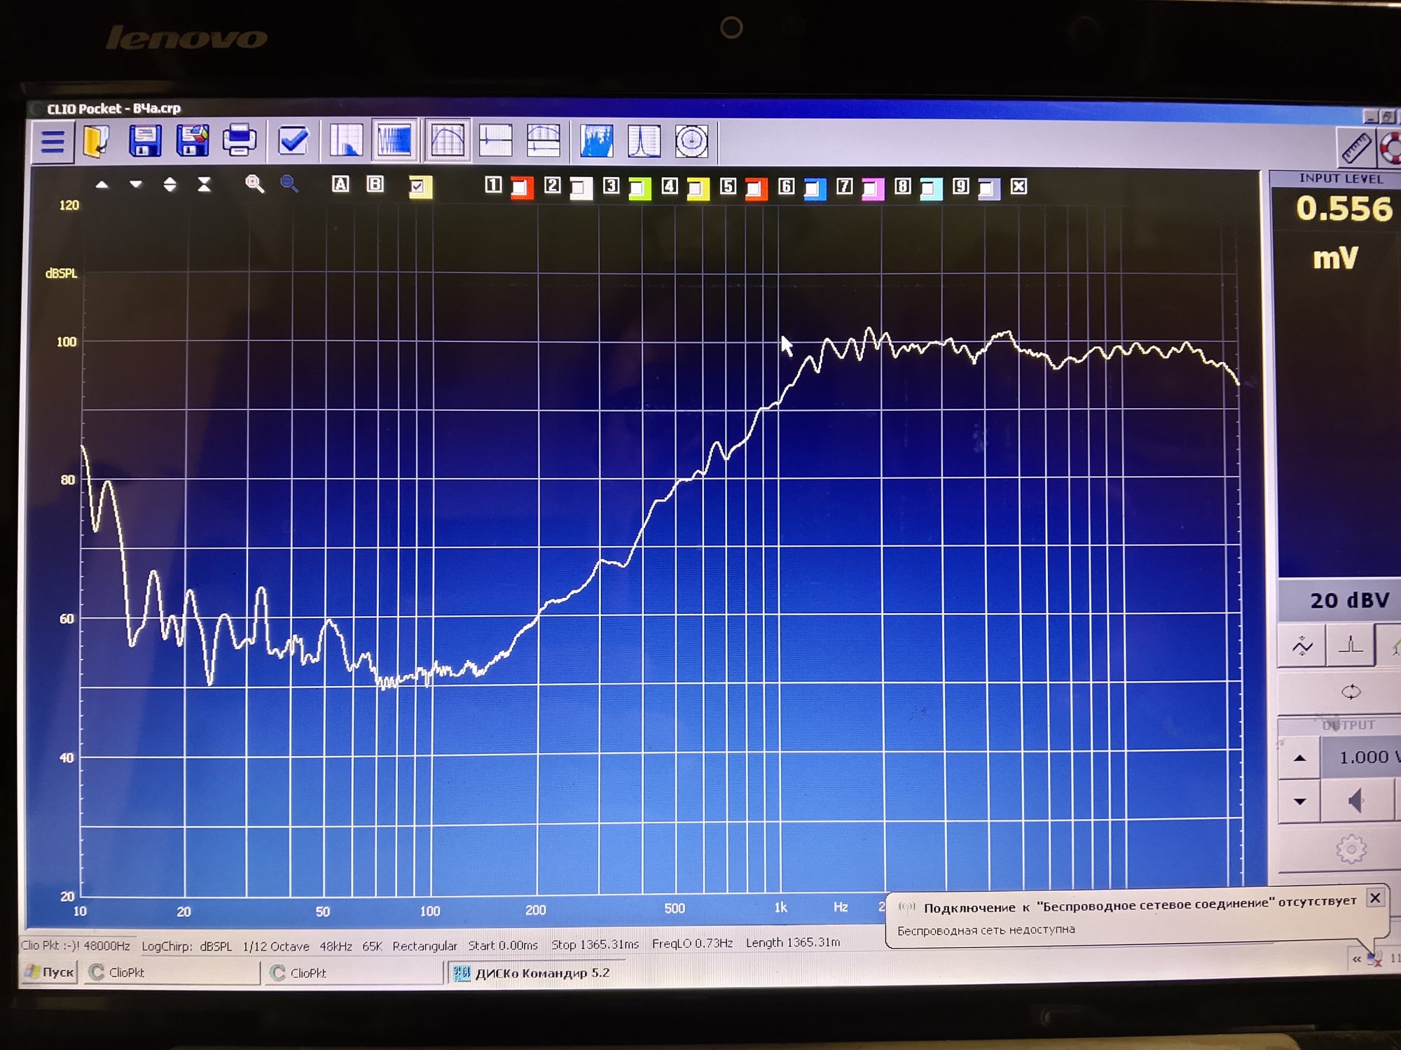This screenshot has width=1401, height=1050.
Task: Open the hamburger main menu
Action: 53,141
